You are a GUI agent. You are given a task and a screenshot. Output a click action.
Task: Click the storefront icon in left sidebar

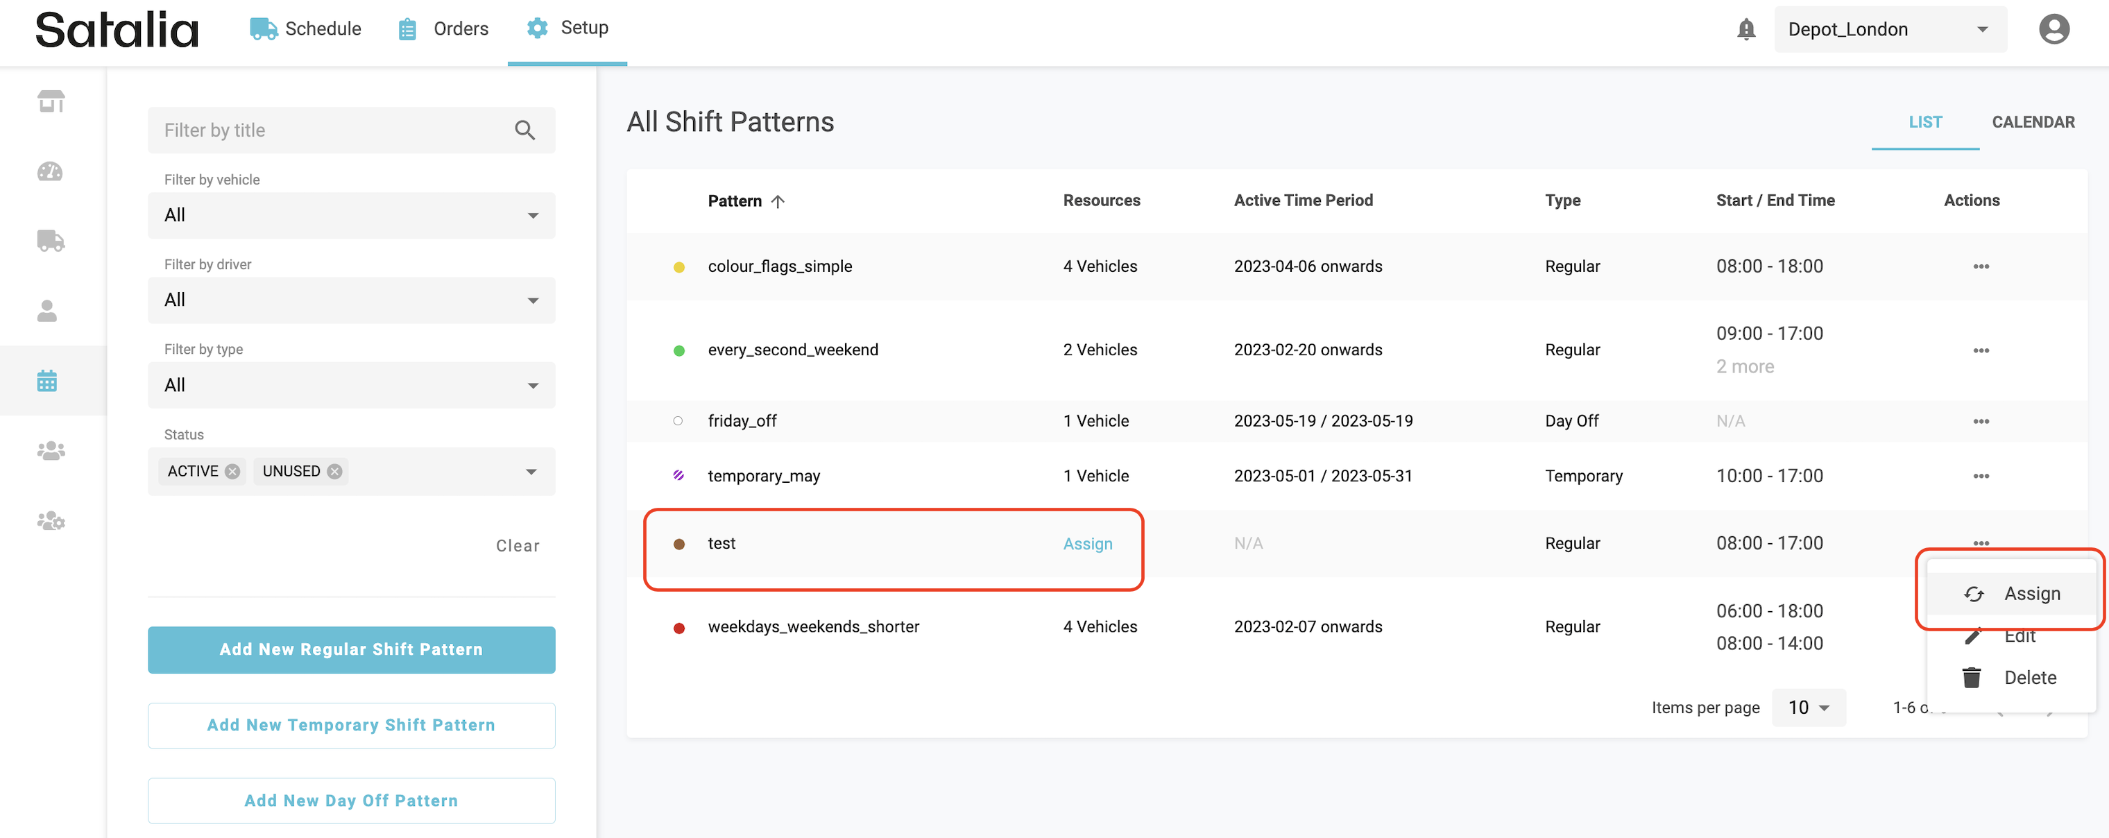pyautogui.click(x=51, y=101)
